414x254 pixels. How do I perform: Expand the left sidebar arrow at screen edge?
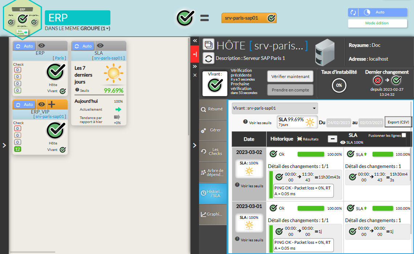[4, 145]
